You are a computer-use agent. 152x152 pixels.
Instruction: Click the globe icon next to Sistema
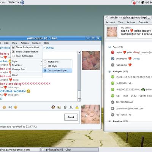pyautogui.click(x=22, y=2)
